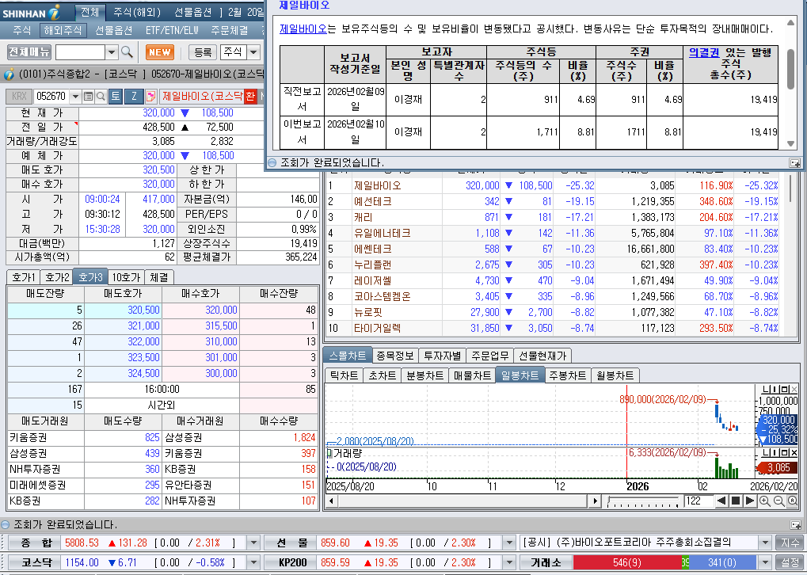Open the 주식 category dropdown
Viewport: 807px width, 575px height.
253,52
